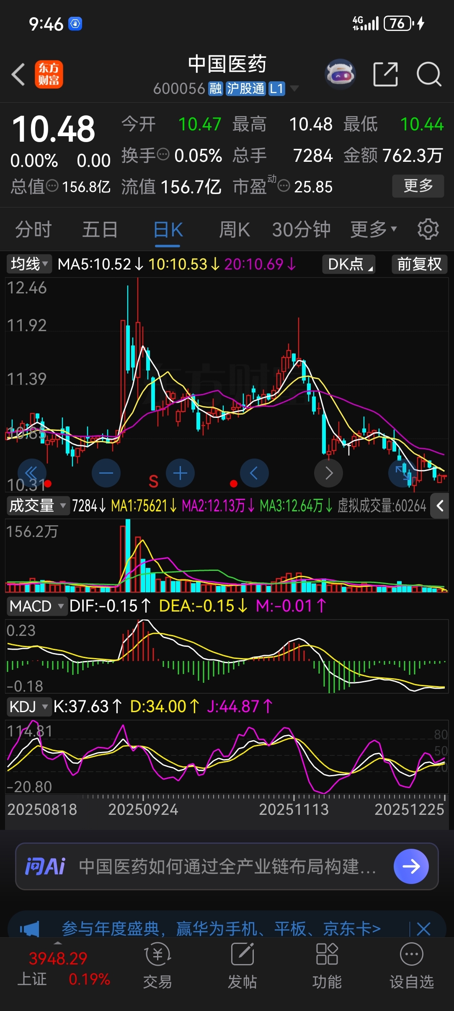Move chart right with right-arrow button
The image size is (454, 1011).
point(328,473)
